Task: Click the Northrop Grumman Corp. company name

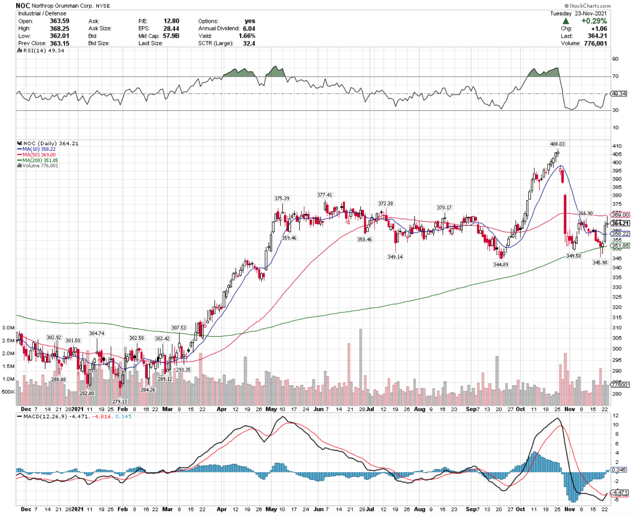Action: [x=62, y=6]
